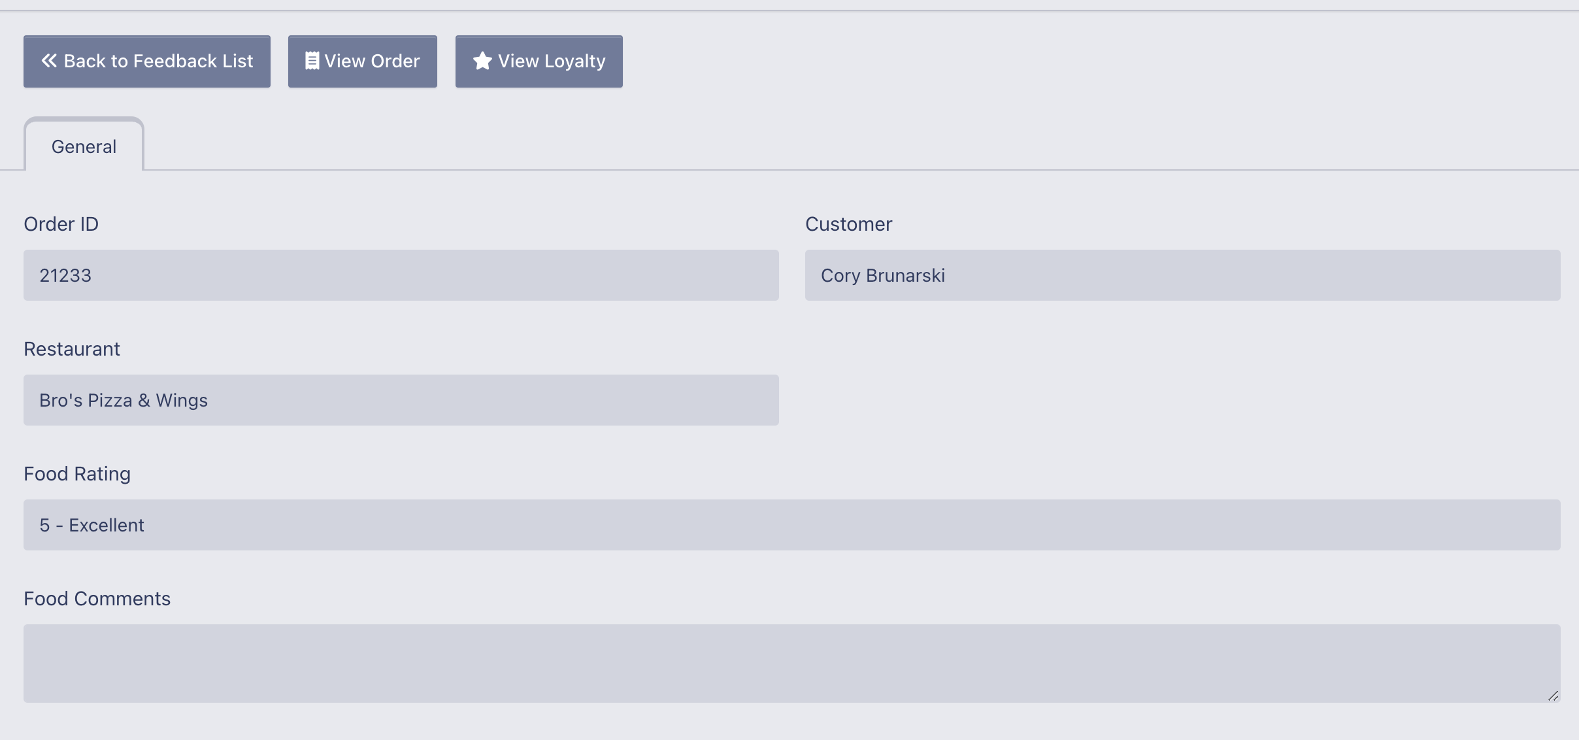Click the receipt icon on View Order
This screenshot has height=740, width=1579.
pos(312,61)
